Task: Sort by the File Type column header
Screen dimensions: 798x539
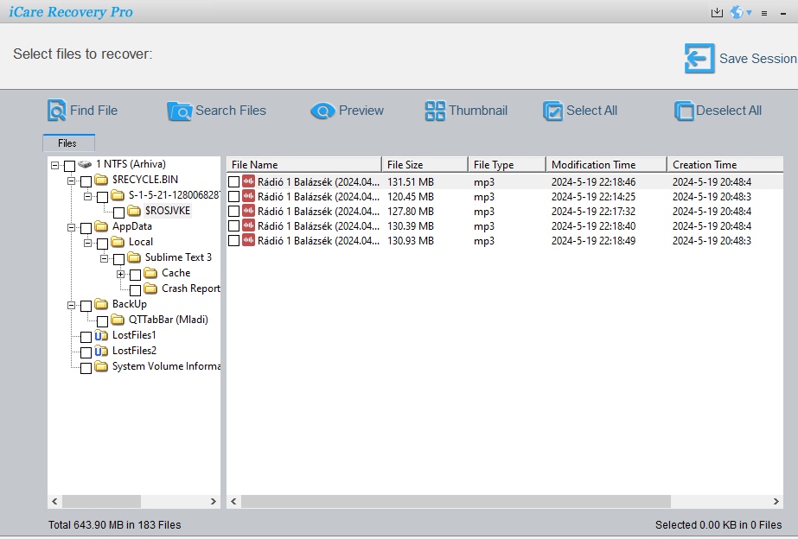Action: coord(507,165)
